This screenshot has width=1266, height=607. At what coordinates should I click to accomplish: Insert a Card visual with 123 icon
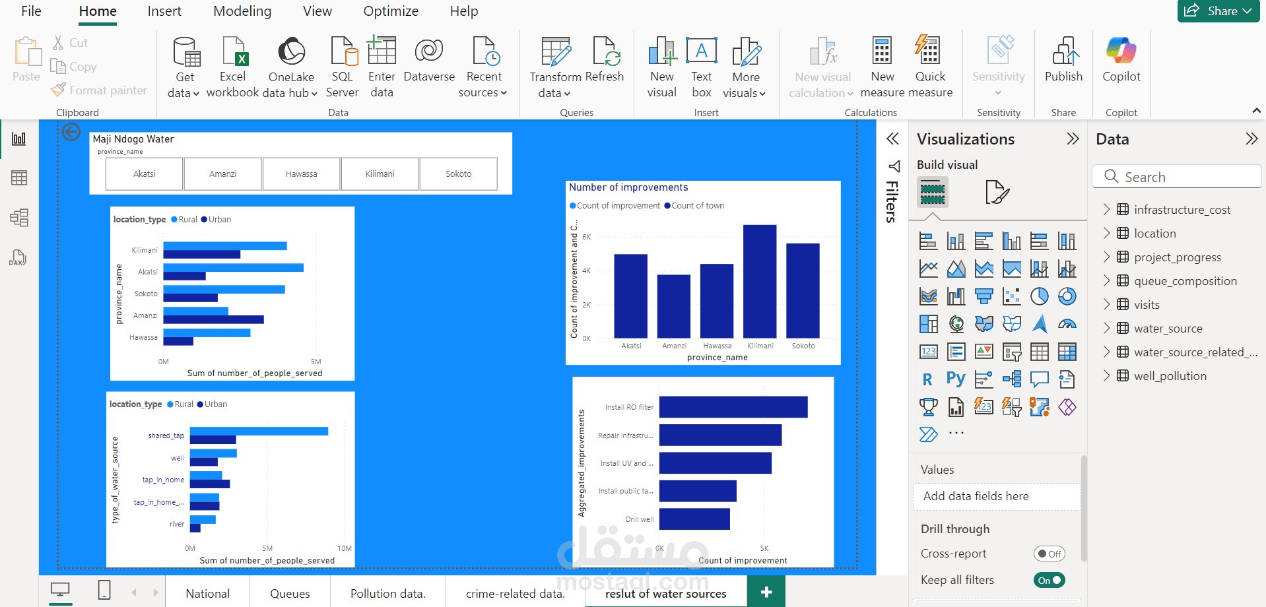[928, 352]
